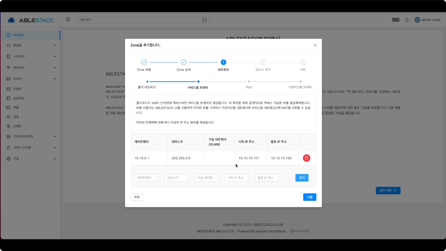Click the 서비스 오퍼링 bag icon

9,147
